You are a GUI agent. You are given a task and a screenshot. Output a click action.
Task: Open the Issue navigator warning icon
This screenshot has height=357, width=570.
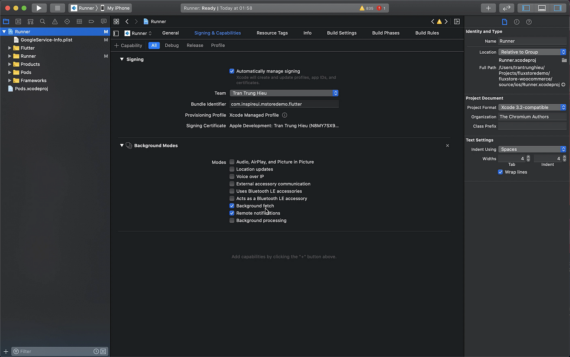(55, 22)
